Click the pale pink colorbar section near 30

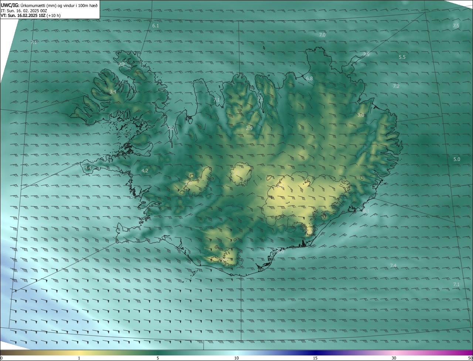click(394, 353)
